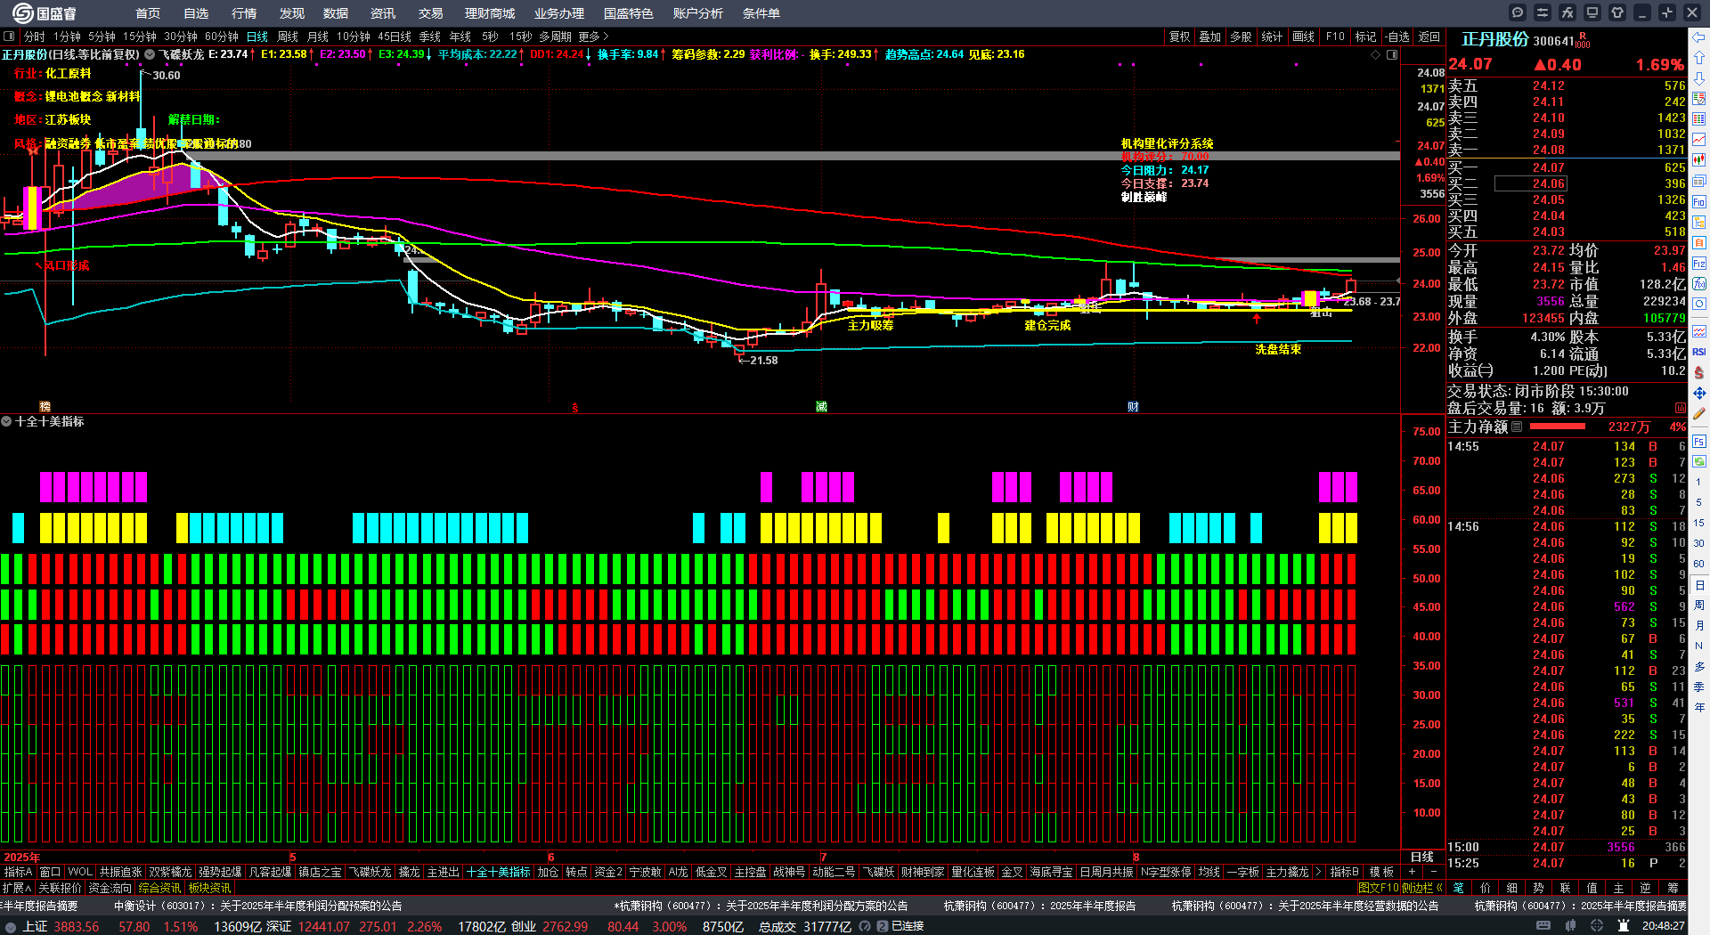1710x935 pixels.
Task: Click the list icon beside 主力净额
Action: tap(1517, 427)
